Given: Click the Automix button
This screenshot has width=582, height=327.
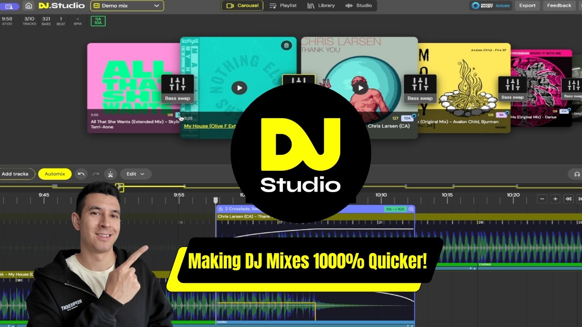Looking at the screenshot, I should coord(55,174).
